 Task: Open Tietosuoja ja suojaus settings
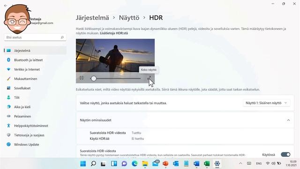35,135
